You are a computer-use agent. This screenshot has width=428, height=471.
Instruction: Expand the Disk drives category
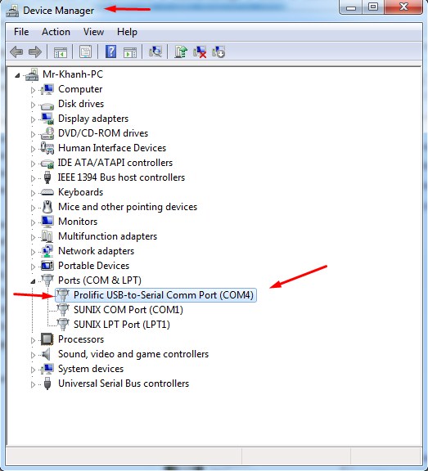(x=33, y=105)
